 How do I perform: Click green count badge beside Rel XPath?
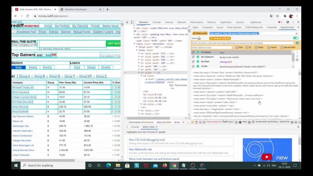coord(198,62)
